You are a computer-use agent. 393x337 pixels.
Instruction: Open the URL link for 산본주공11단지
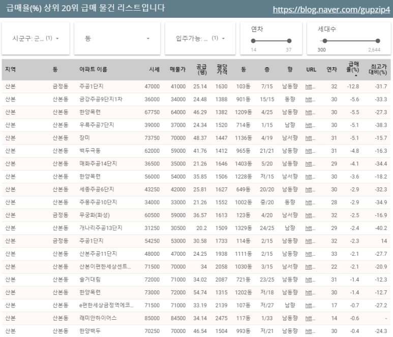tap(310, 254)
